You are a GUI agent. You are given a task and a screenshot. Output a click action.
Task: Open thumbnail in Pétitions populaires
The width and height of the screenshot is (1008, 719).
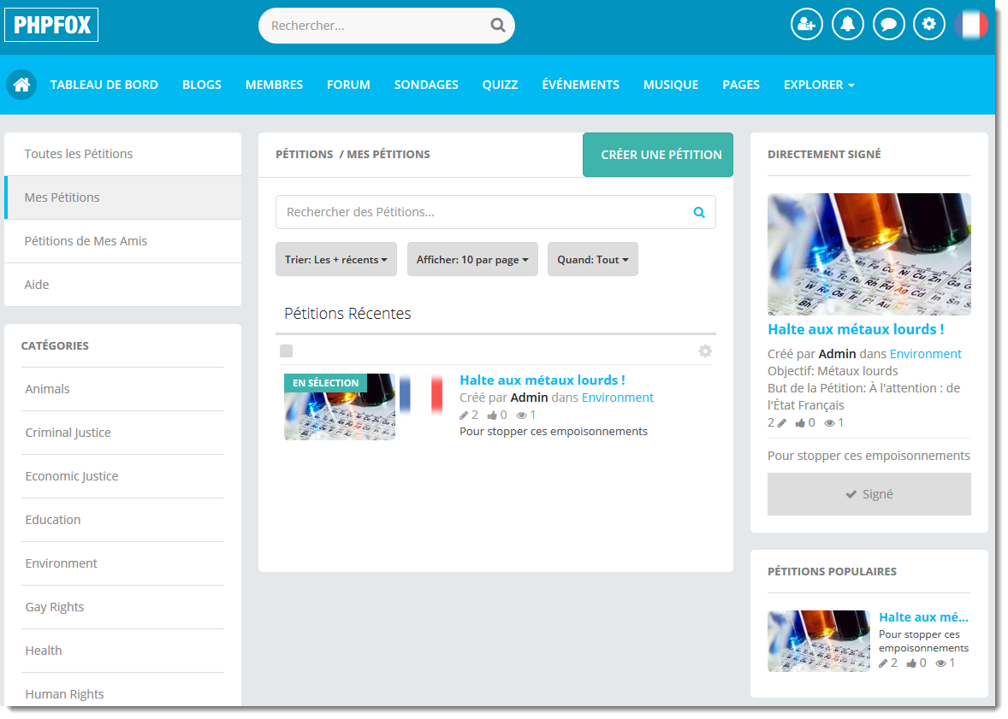(x=818, y=641)
